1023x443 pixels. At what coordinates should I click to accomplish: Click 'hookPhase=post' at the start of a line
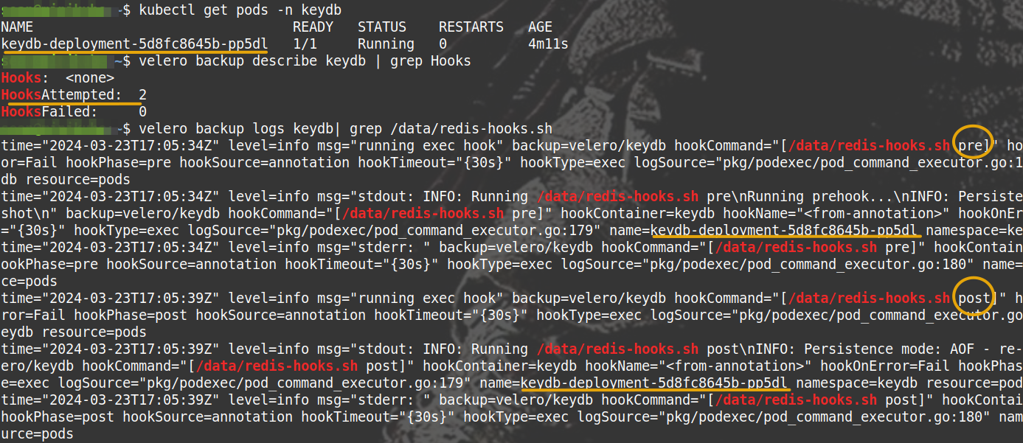point(58,417)
